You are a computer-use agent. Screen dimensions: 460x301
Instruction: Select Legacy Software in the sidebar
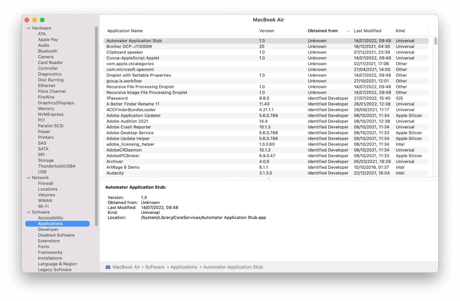point(54,270)
